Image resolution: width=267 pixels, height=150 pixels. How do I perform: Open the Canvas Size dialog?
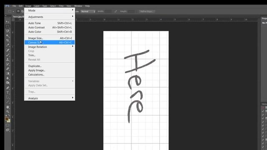pyautogui.click(x=50, y=42)
